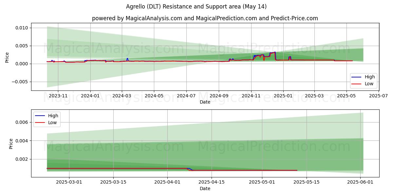
Task: Click the "0.000" price tick label
Action: coord(22,64)
